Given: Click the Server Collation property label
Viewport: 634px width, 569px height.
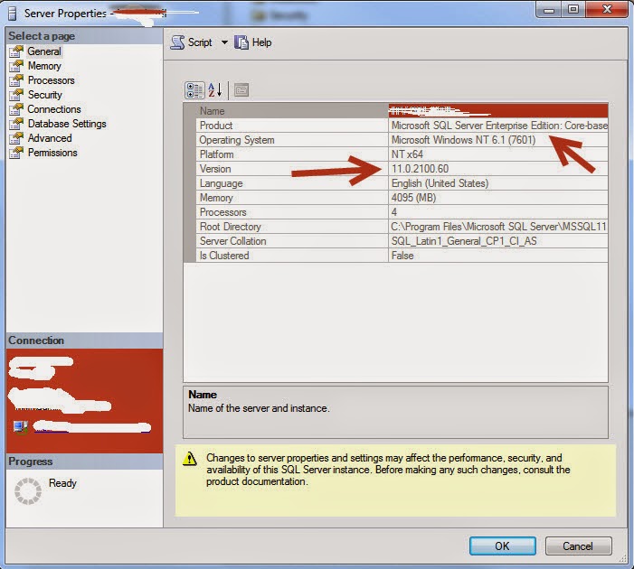Looking at the screenshot, I should coord(232,241).
